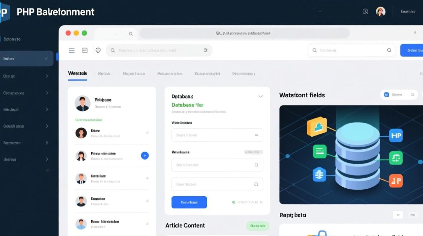The image size is (423, 236).
Task: Expand the Database card chevron
Action: pyautogui.click(x=261, y=97)
